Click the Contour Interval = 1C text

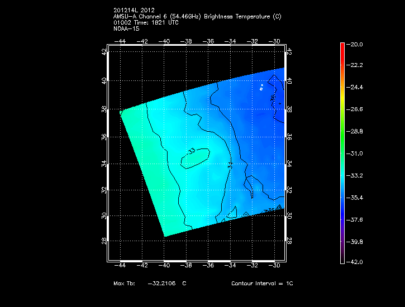262,284
